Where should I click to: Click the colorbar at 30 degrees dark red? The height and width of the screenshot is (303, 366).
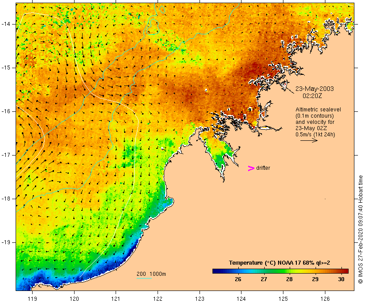[x=341, y=271]
